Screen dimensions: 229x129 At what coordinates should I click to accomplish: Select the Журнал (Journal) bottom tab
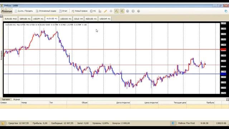coord(17,100)
